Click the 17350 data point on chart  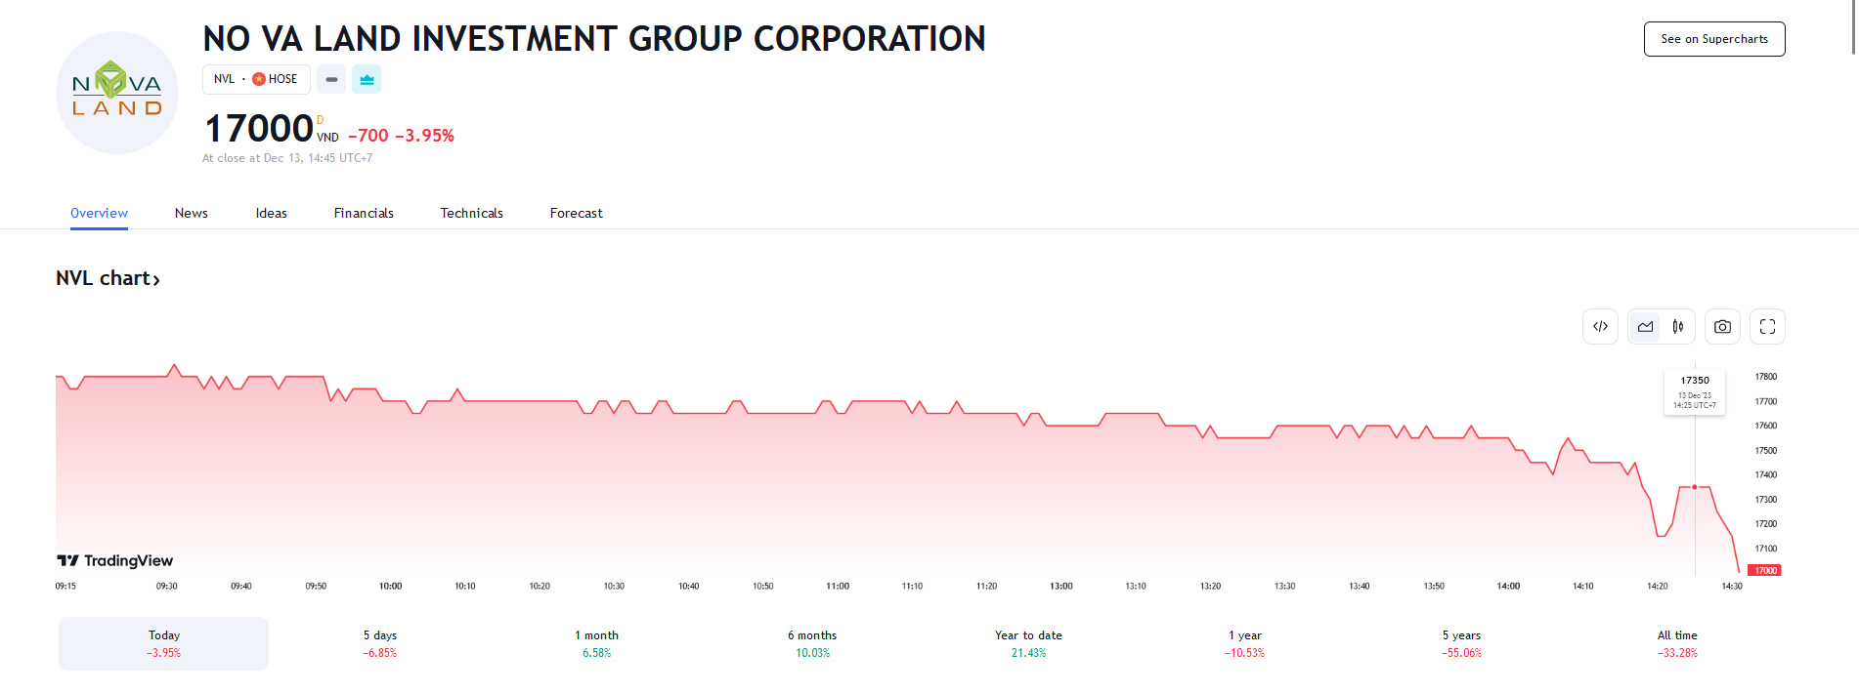click(x=1695, y=486)
